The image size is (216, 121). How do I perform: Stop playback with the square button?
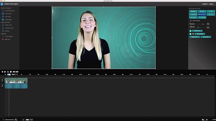pyautogui.click(x=11, y=72)
